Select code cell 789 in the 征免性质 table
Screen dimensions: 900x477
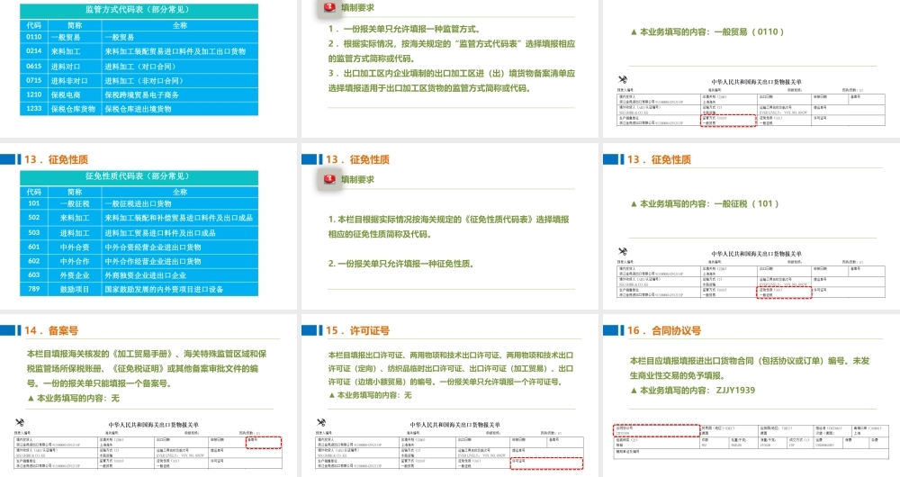[34, 289]
